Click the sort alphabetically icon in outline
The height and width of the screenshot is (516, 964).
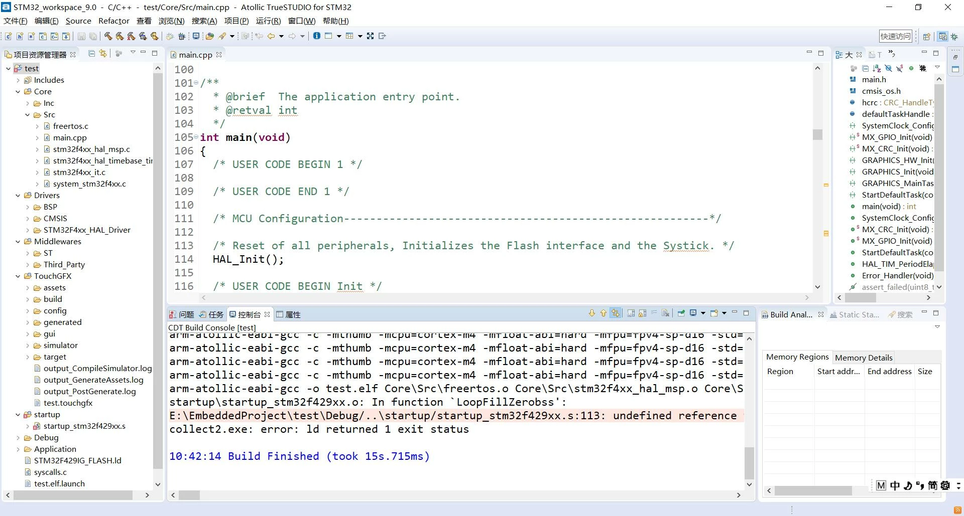click(877, 68)
